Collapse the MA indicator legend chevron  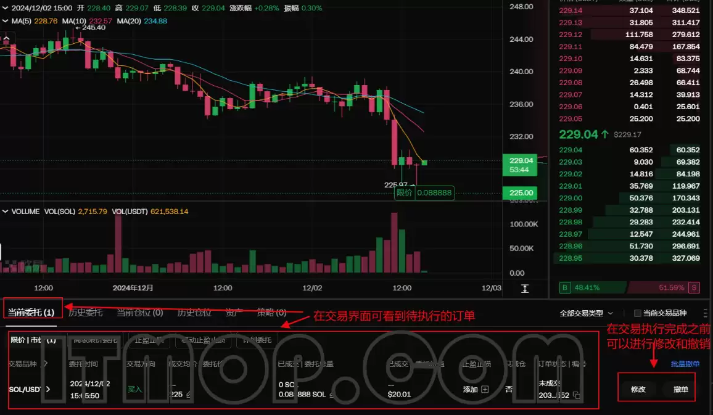pos(6,21)
